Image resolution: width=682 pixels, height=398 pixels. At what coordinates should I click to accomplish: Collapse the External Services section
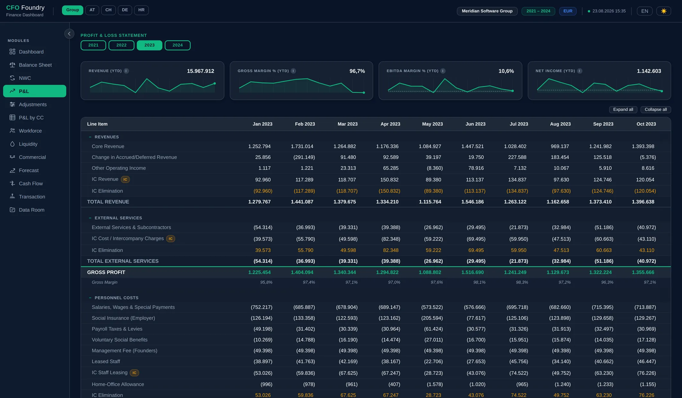point(90,218)
